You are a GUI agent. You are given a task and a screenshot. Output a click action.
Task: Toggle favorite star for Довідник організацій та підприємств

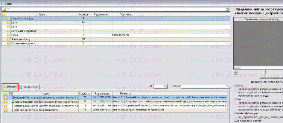coord(5,110)
